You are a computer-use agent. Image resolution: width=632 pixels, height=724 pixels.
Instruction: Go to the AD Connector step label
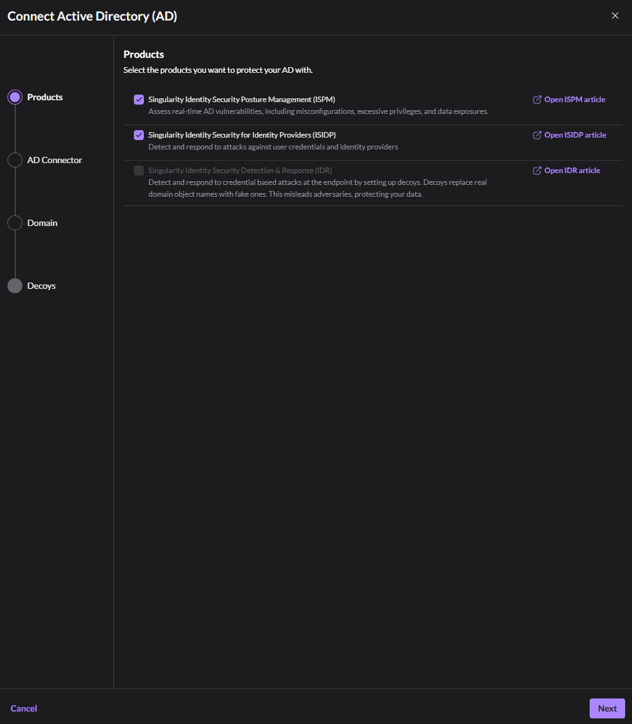[55, 160]
